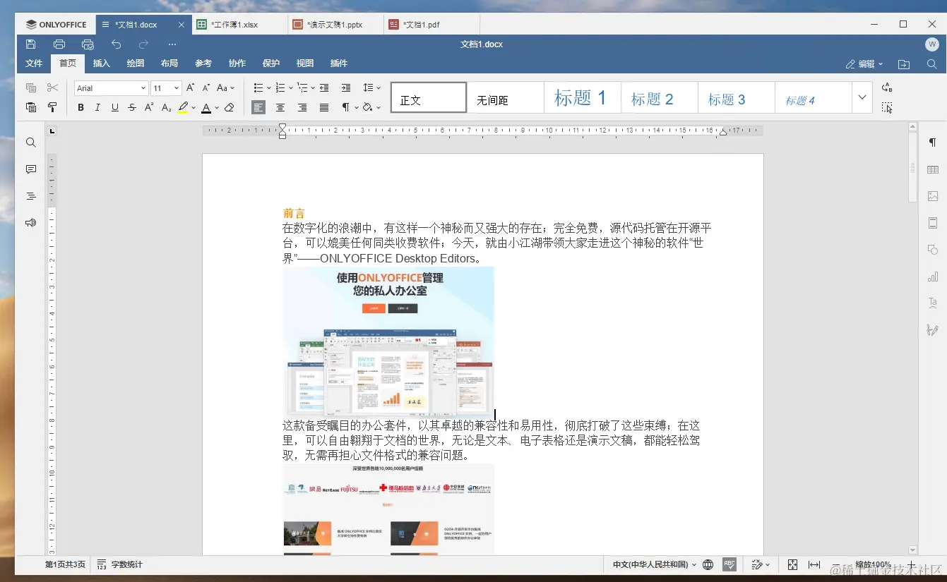Decrease the paragraph indent
947x582 pixels.
324,88
